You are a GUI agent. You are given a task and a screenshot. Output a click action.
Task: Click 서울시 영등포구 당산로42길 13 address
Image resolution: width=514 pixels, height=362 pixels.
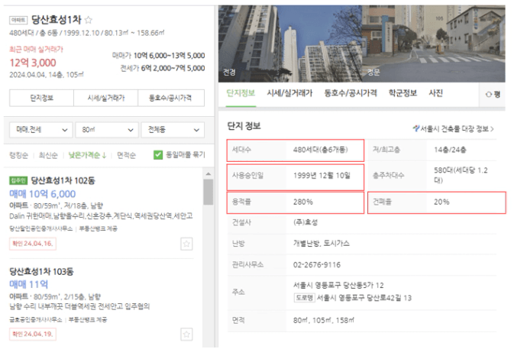[364, 298]
